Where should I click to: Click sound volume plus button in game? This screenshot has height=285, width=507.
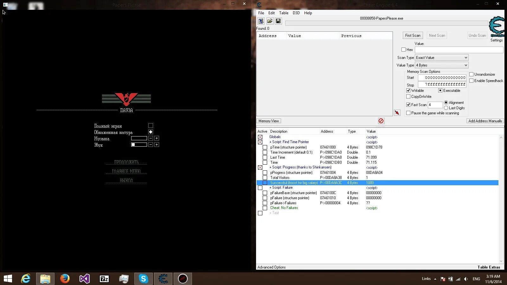point(157,145)
